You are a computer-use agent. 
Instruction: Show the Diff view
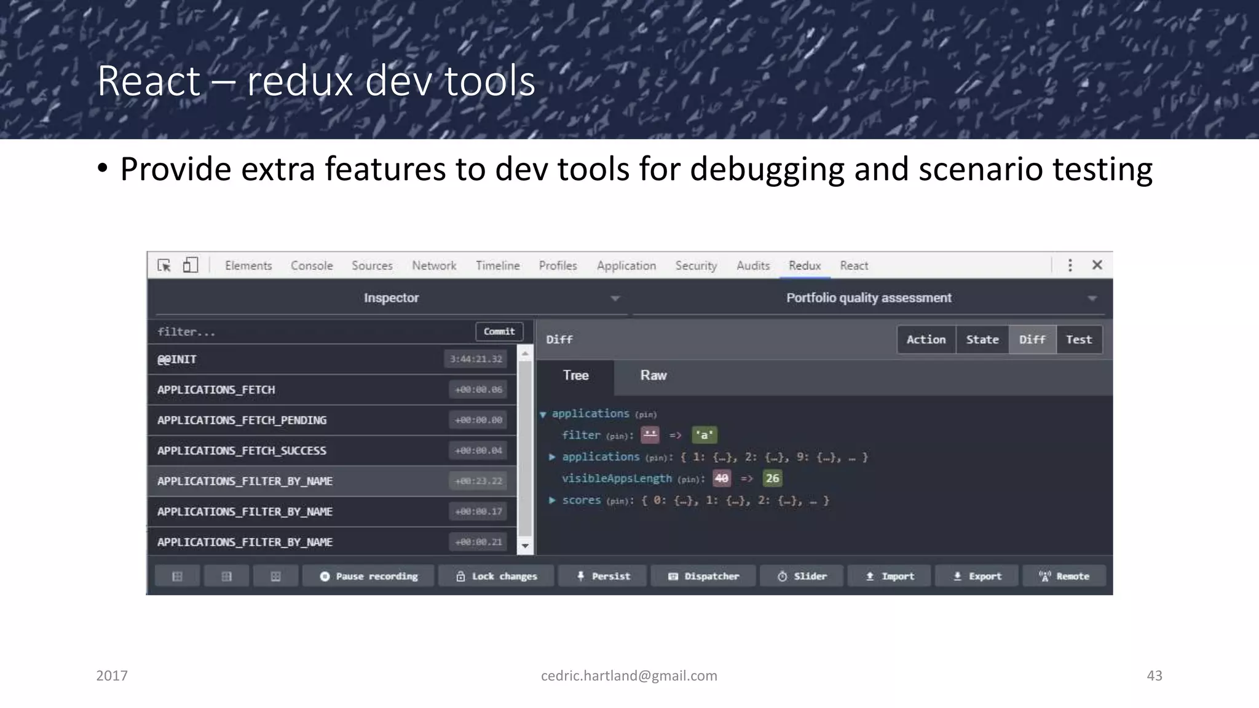1032,339
